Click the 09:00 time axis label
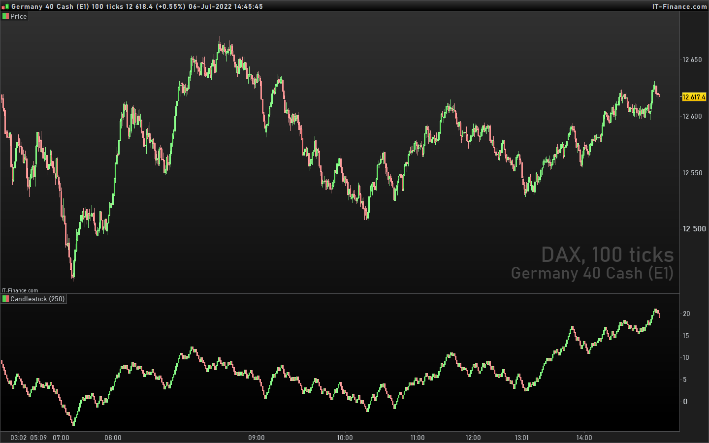The image size is (709, 443). (x=257, y=438)
